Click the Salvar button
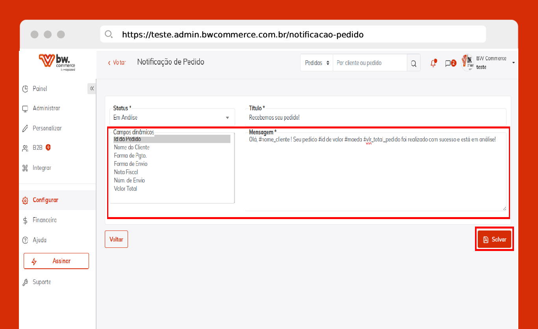Screen dimensions: 538x329 tap(494, 240)
